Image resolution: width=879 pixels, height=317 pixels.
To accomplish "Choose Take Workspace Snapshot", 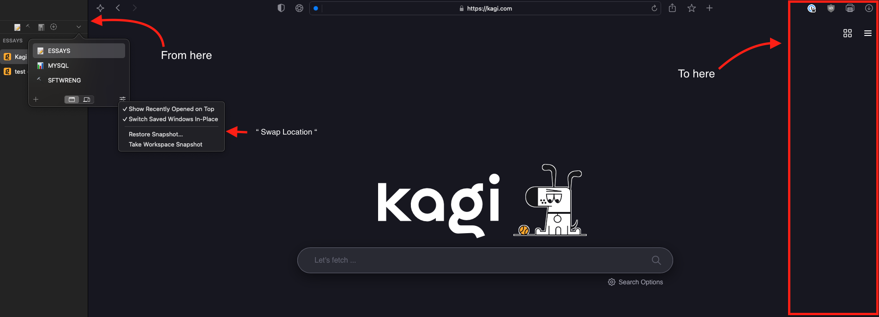I will pyautogui.click(x=165, y=145).
